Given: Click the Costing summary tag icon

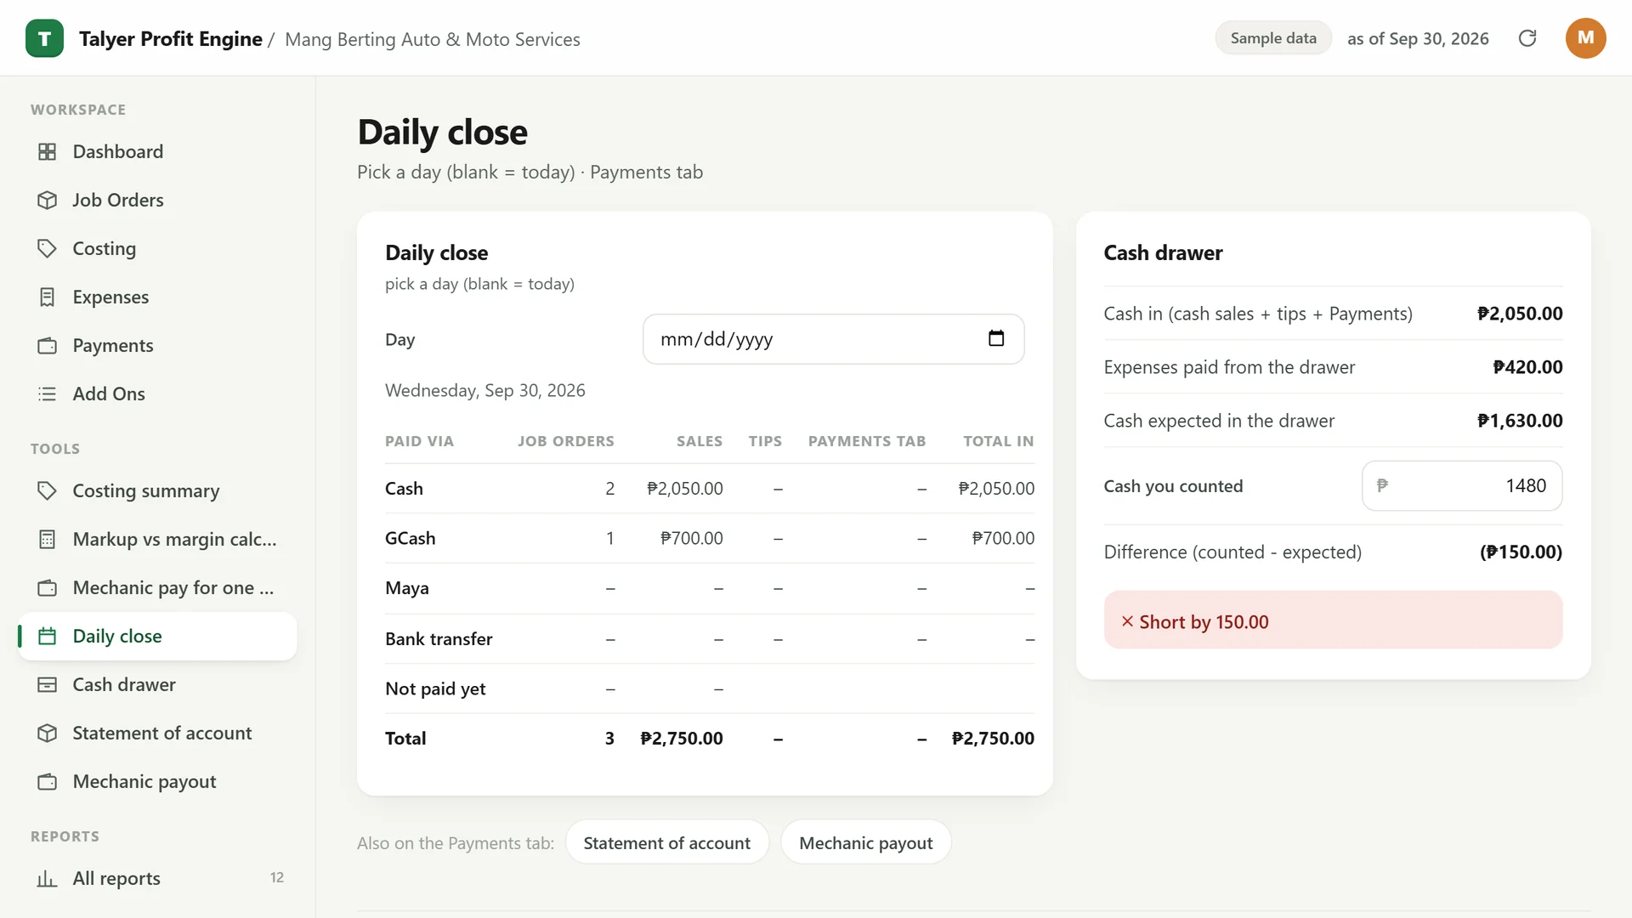Looking at the screenshot, I should pos(48,490).
